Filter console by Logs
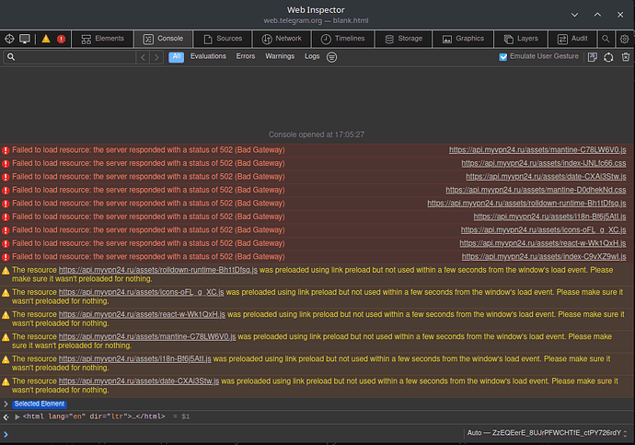The width and height of the screenshot is (635, 445). point(312,56)
